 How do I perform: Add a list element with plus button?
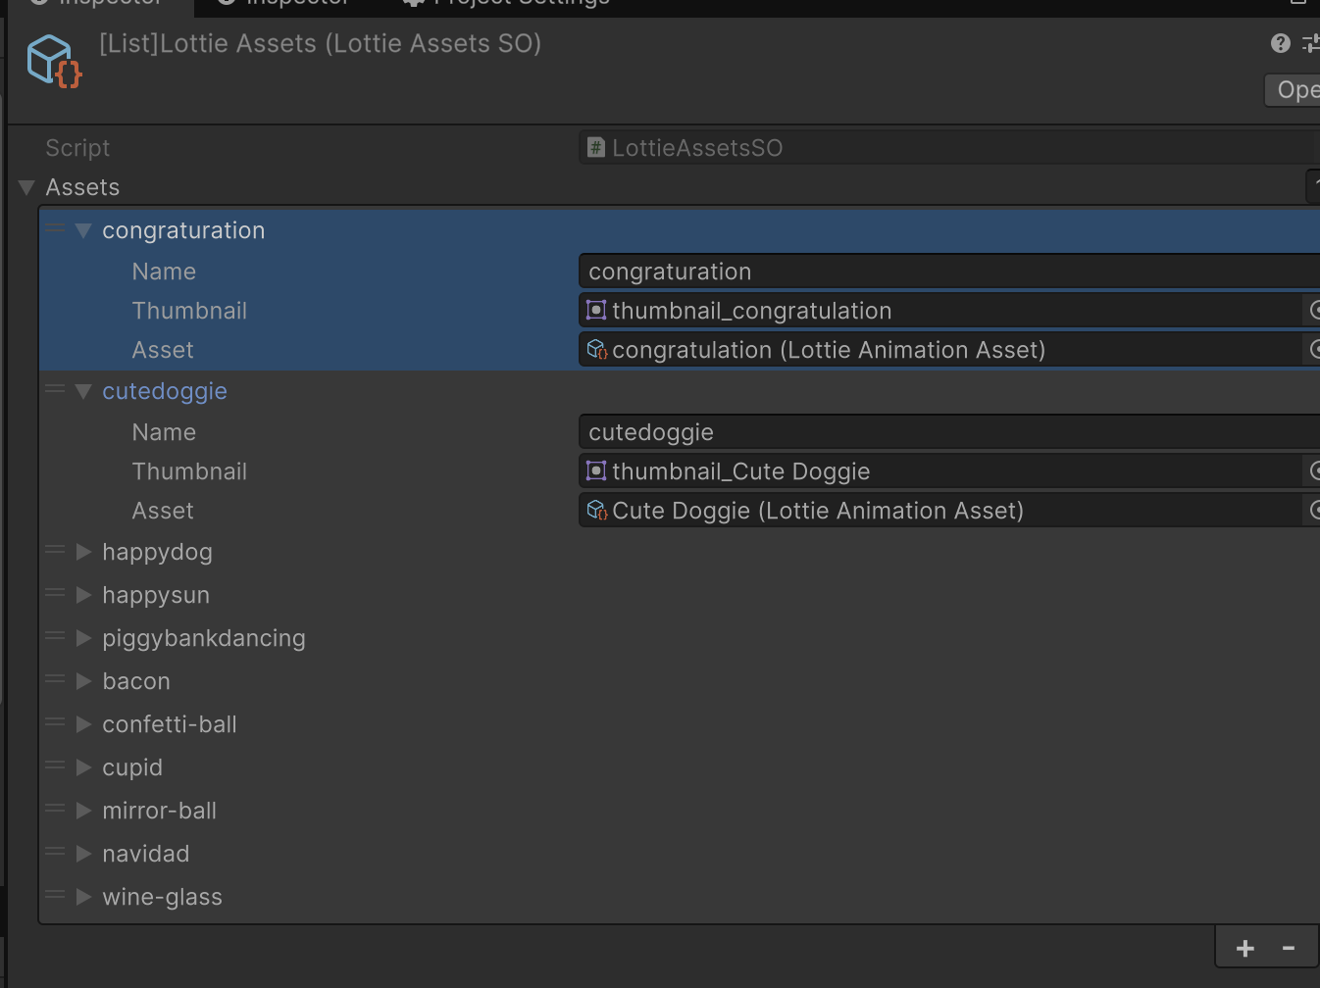coord(1245,948)
